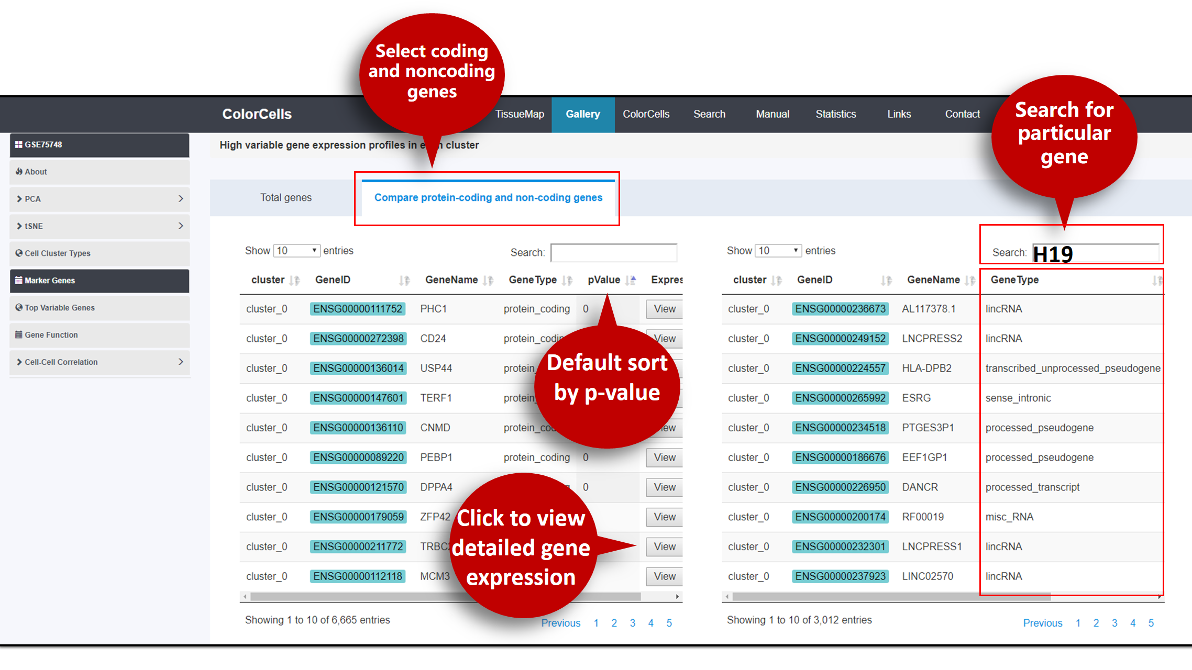Image resolution: width=1192 pixels, height=670 pixels.
Task: Click the Gene Function table icon
Action: (18, 334)
